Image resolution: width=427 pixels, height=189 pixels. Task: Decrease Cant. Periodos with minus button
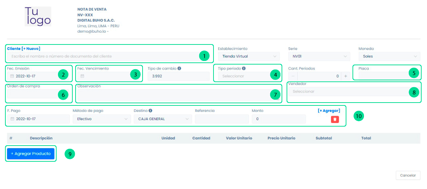coord(293,76)
